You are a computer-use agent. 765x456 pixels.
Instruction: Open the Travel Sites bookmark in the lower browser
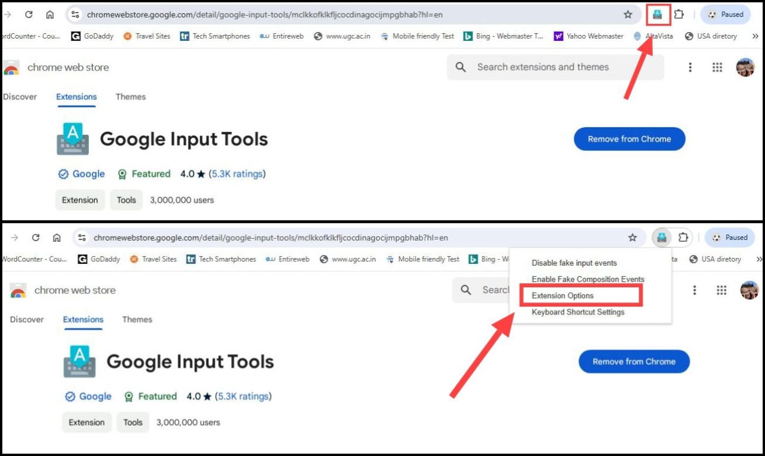[x=153, y=259]
